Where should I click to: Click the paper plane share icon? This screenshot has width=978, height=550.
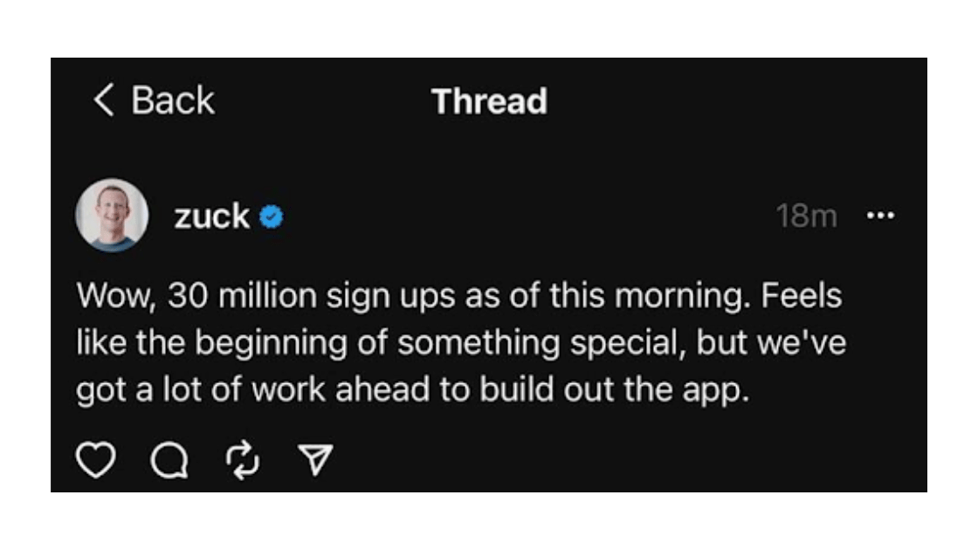(x=316, y=457)
